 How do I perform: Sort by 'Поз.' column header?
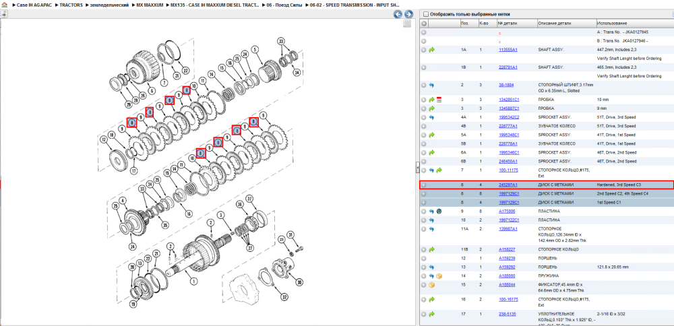tap(468, 23)
